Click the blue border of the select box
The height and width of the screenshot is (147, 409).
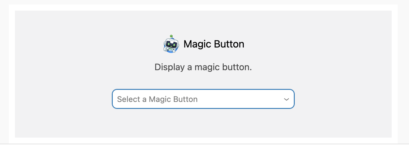tap(203, 90)
